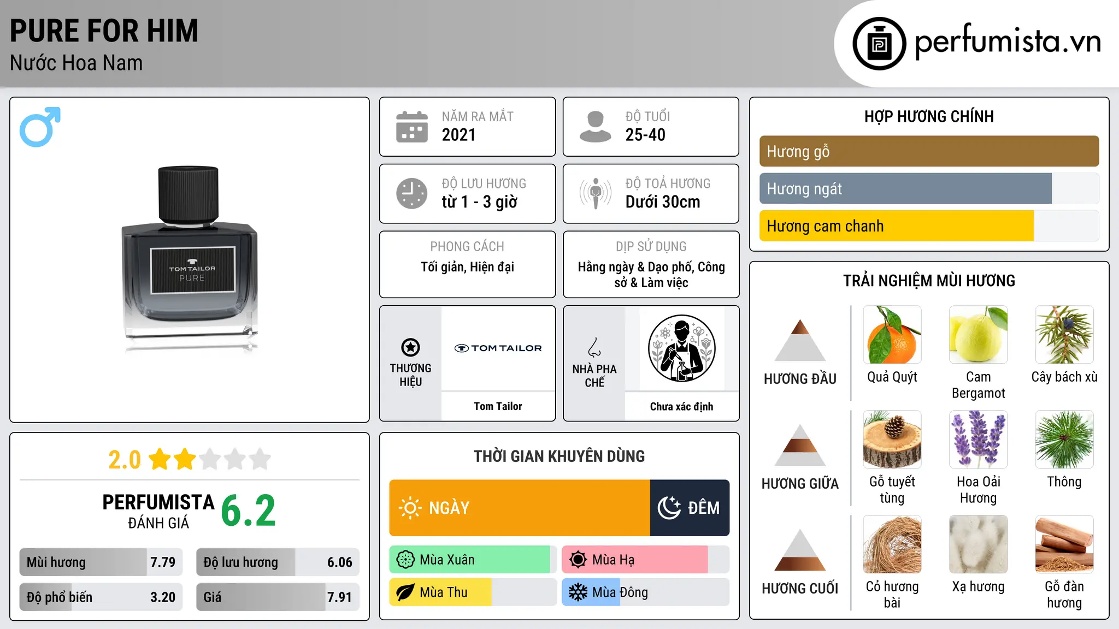Click the Trải nghiệm mùi hương heading
The width and height of the screenshot is (1119, 629).
click(929, 281)
